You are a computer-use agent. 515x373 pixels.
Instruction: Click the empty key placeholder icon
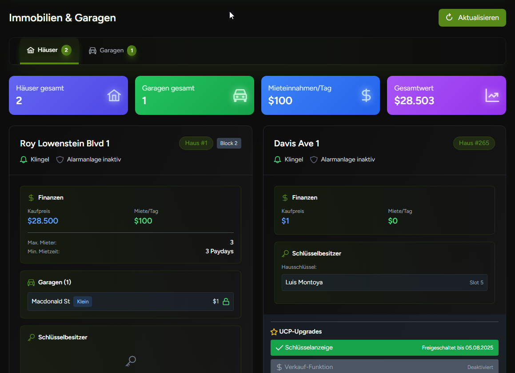[x=131, y=361]
